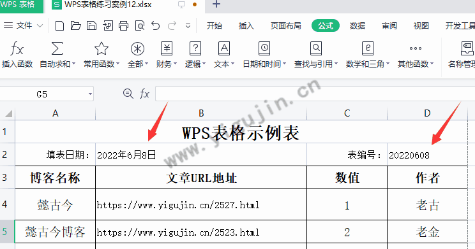Switch to the 页面布局 tab

285,26
